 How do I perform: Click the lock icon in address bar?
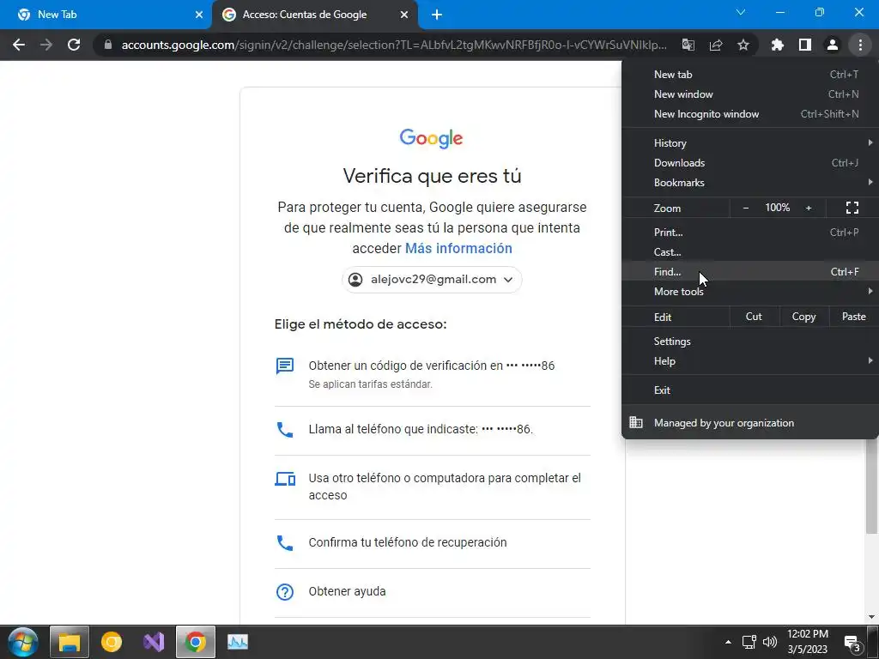click(x=108, y=45)
